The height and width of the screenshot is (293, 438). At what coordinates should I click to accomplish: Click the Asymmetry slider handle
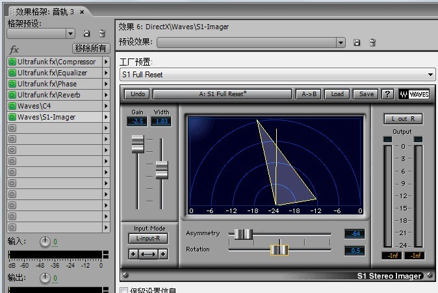[244, 234]
